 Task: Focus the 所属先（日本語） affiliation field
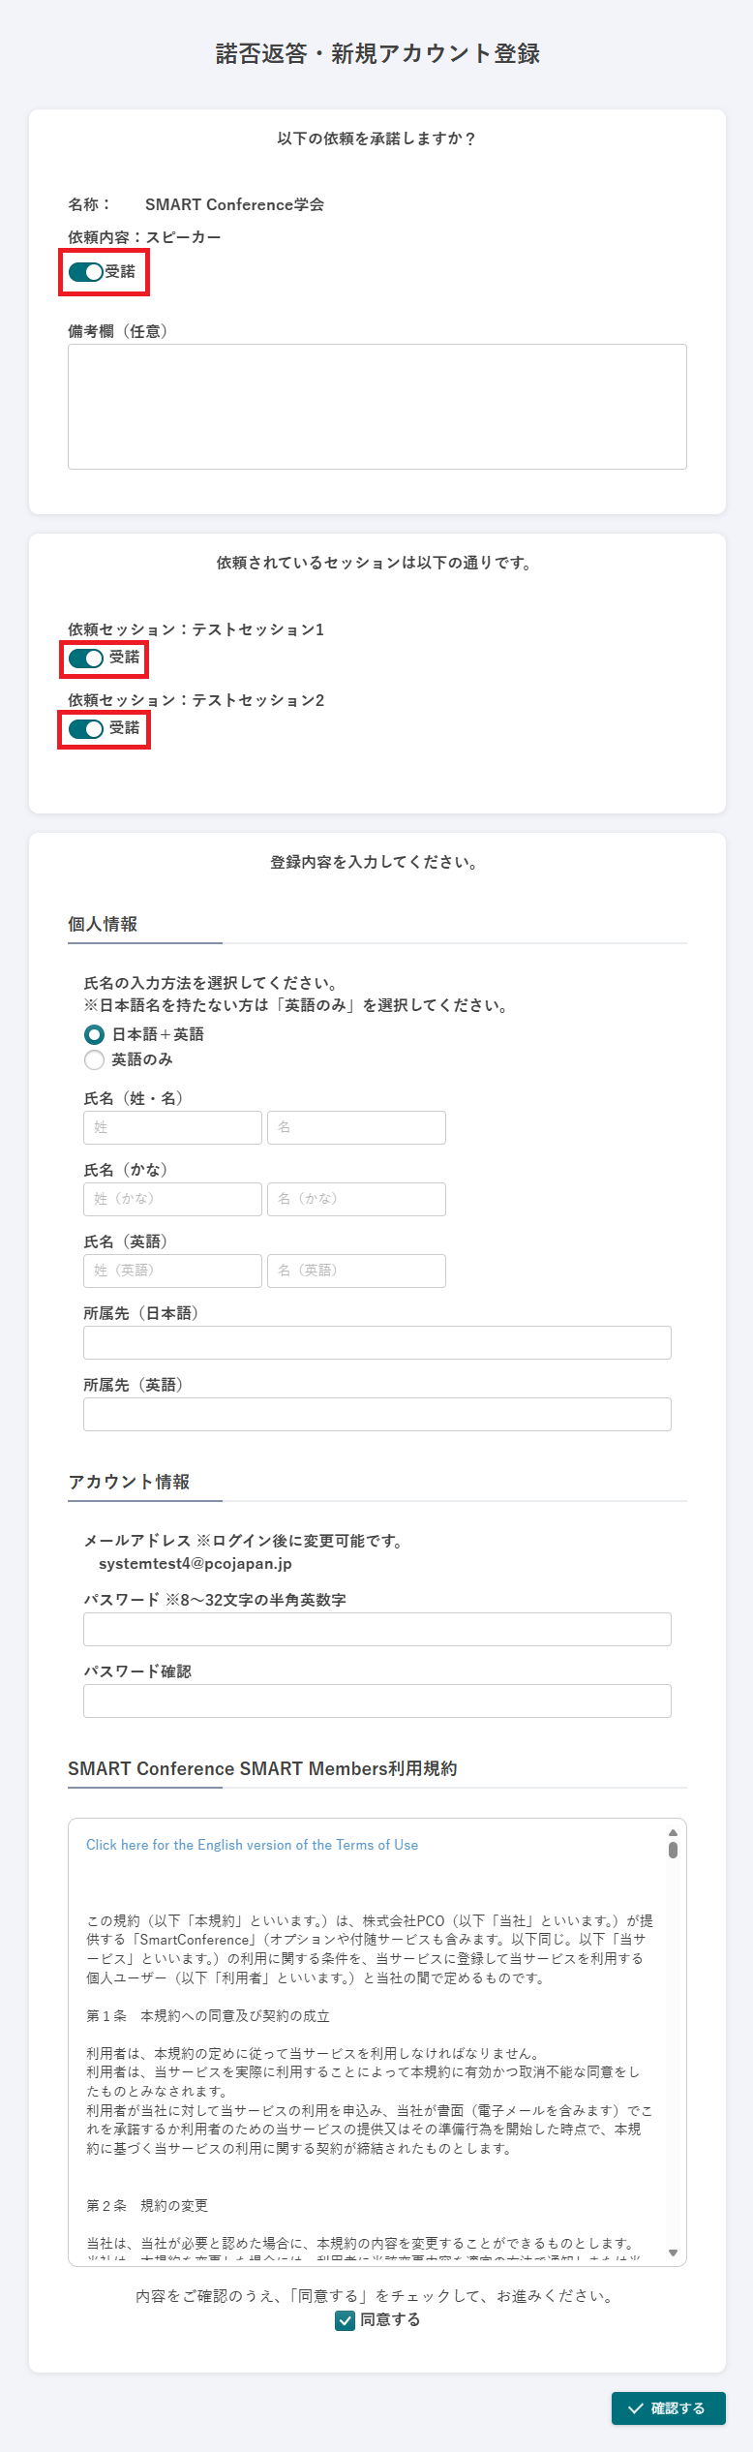pyautogui.click(x=376, y=1342)
